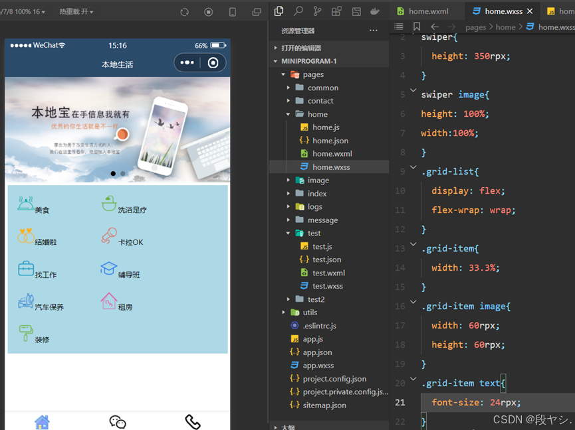575x430 pixels.
Task: Tap the 辅导班 graduation cap icon
Action: pyautogui.click(x=109, y=268)
